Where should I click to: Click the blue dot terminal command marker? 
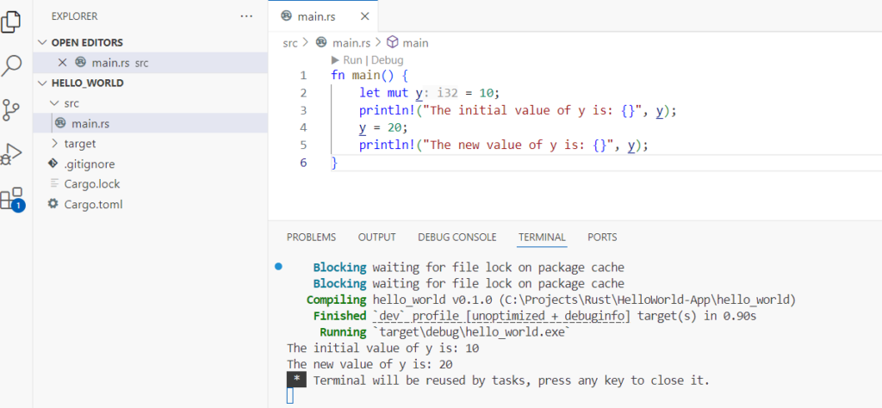tap(278, 266)
